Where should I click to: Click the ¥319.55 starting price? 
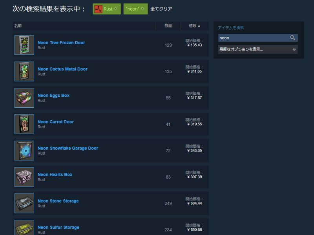194,124
